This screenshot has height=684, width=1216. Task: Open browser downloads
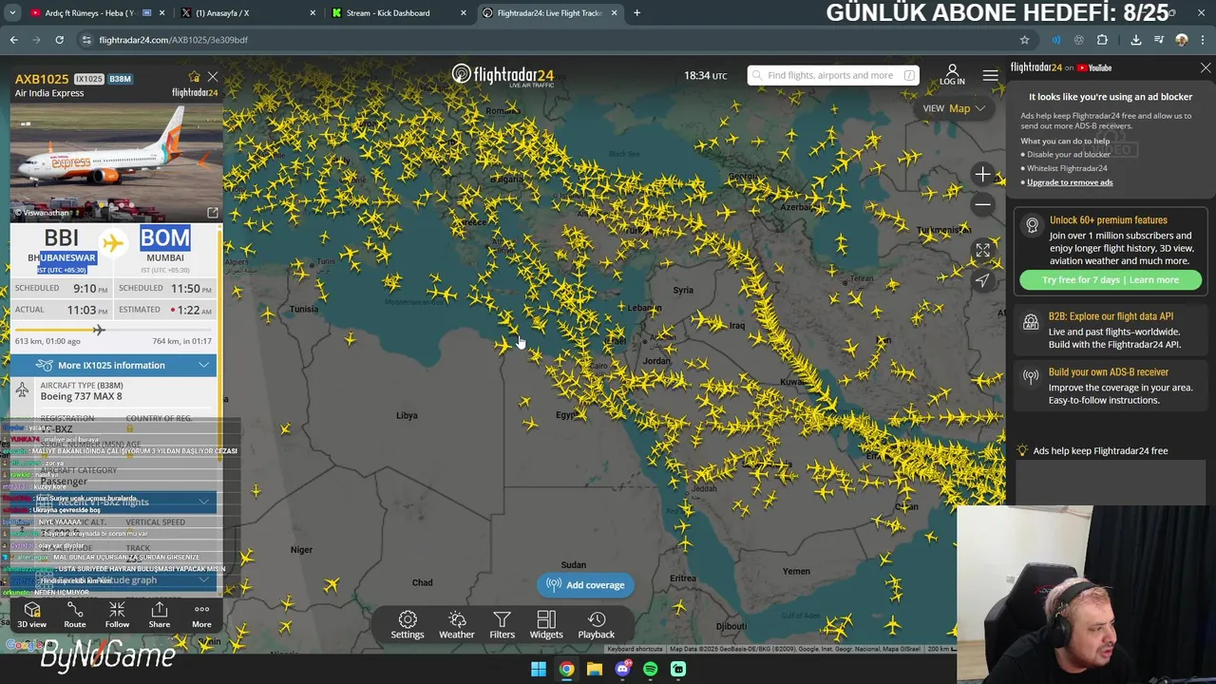tap(1135, 40)
